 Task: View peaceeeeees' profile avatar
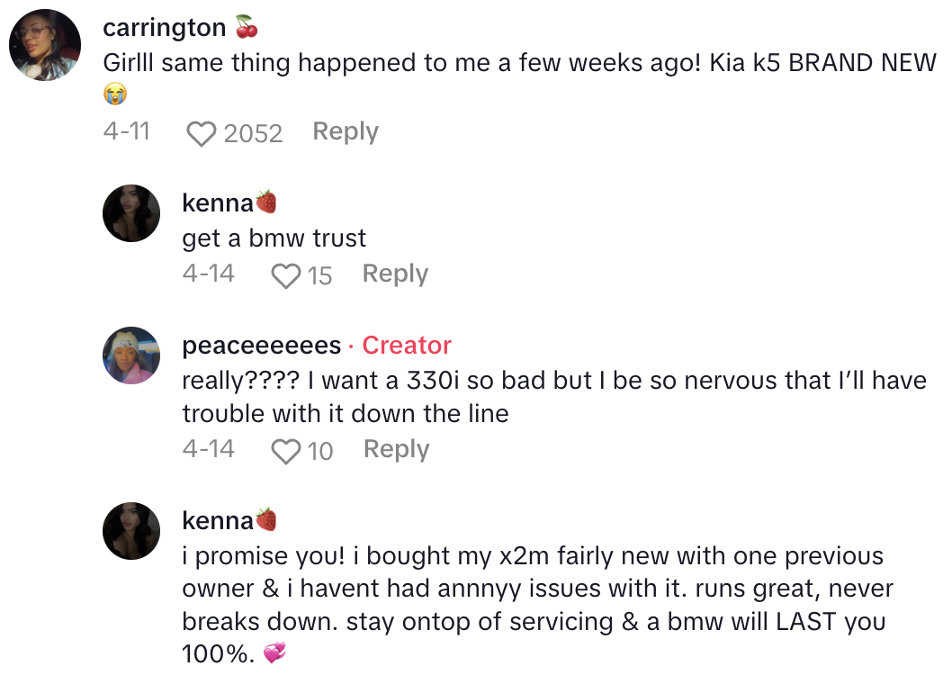point(131,355)
